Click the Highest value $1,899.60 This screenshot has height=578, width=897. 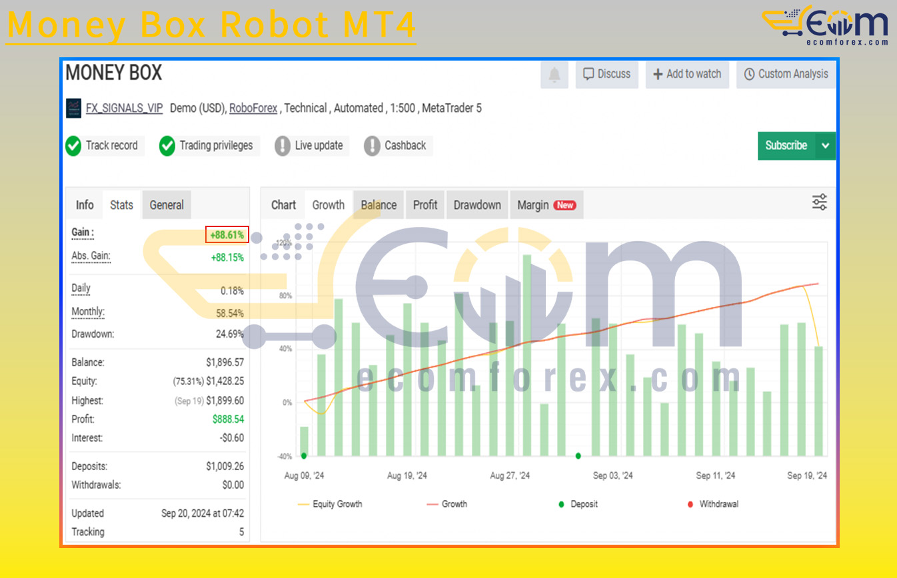coord(225,401)
